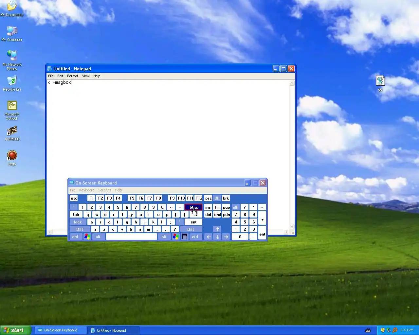Toggle the right shft key
Viewport: 419px width, 335px height.
click(191, 229)
